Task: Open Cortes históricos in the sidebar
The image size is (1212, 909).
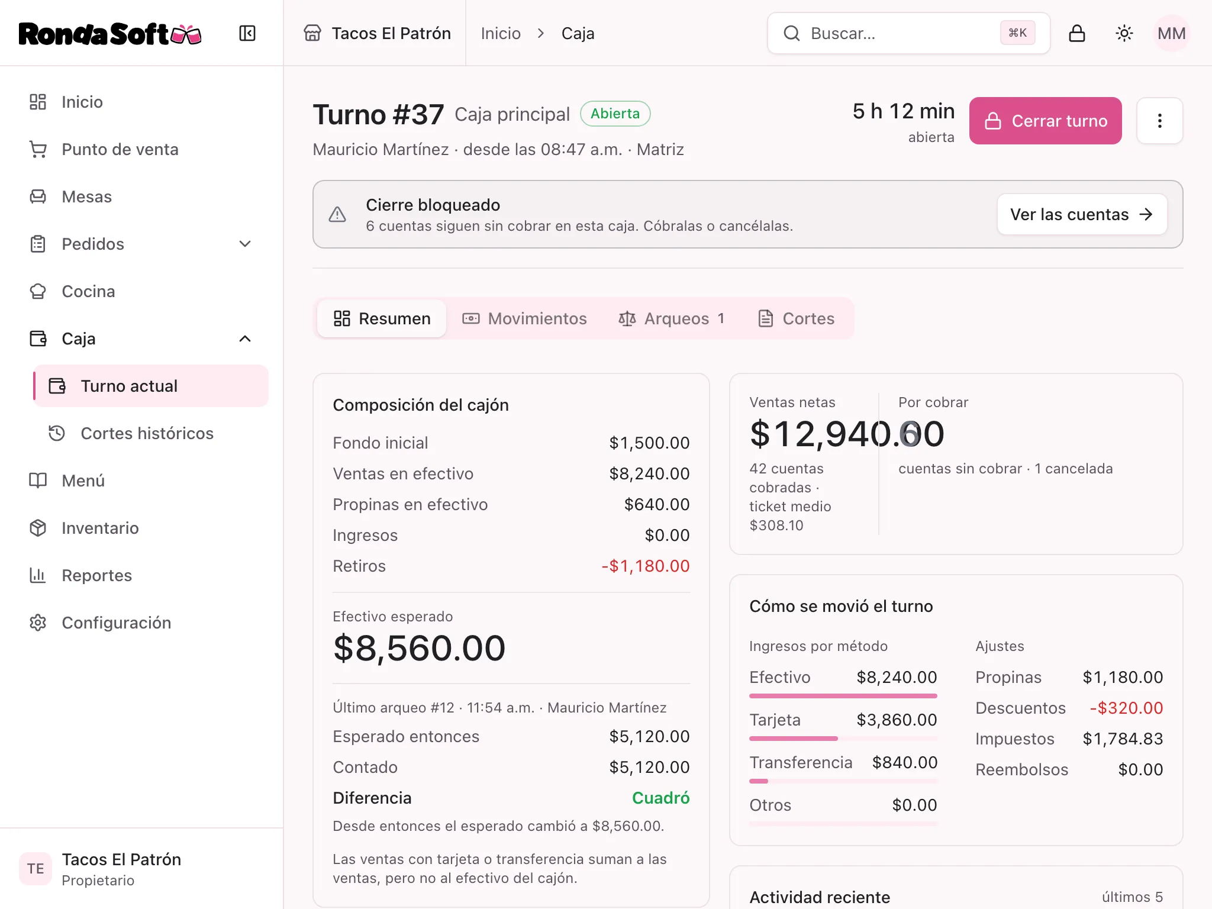Action: 151,433
